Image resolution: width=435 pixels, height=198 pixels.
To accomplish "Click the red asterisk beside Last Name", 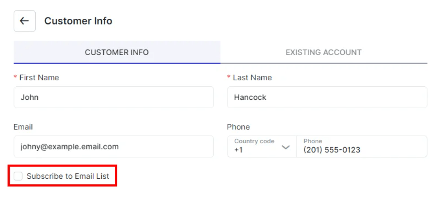I will click(x=229, y=78).
